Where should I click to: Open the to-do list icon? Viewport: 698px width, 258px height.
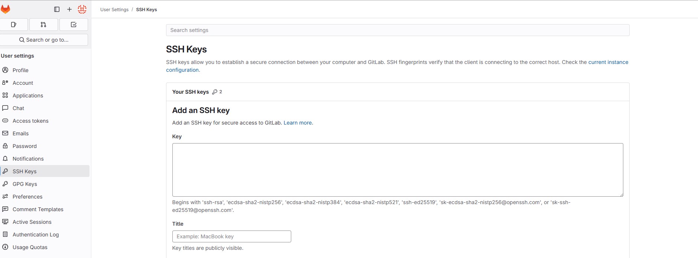(x=74, y=25)
